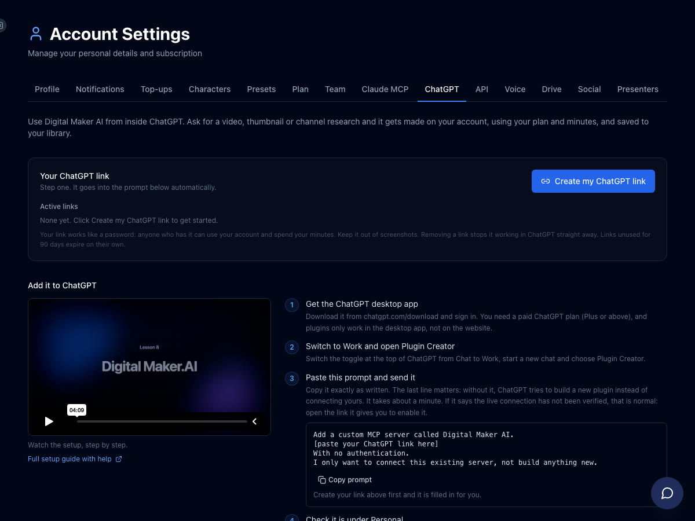
Task: Click the 'Active links' label
Action: pyautogui.click(x=59, y=207)
